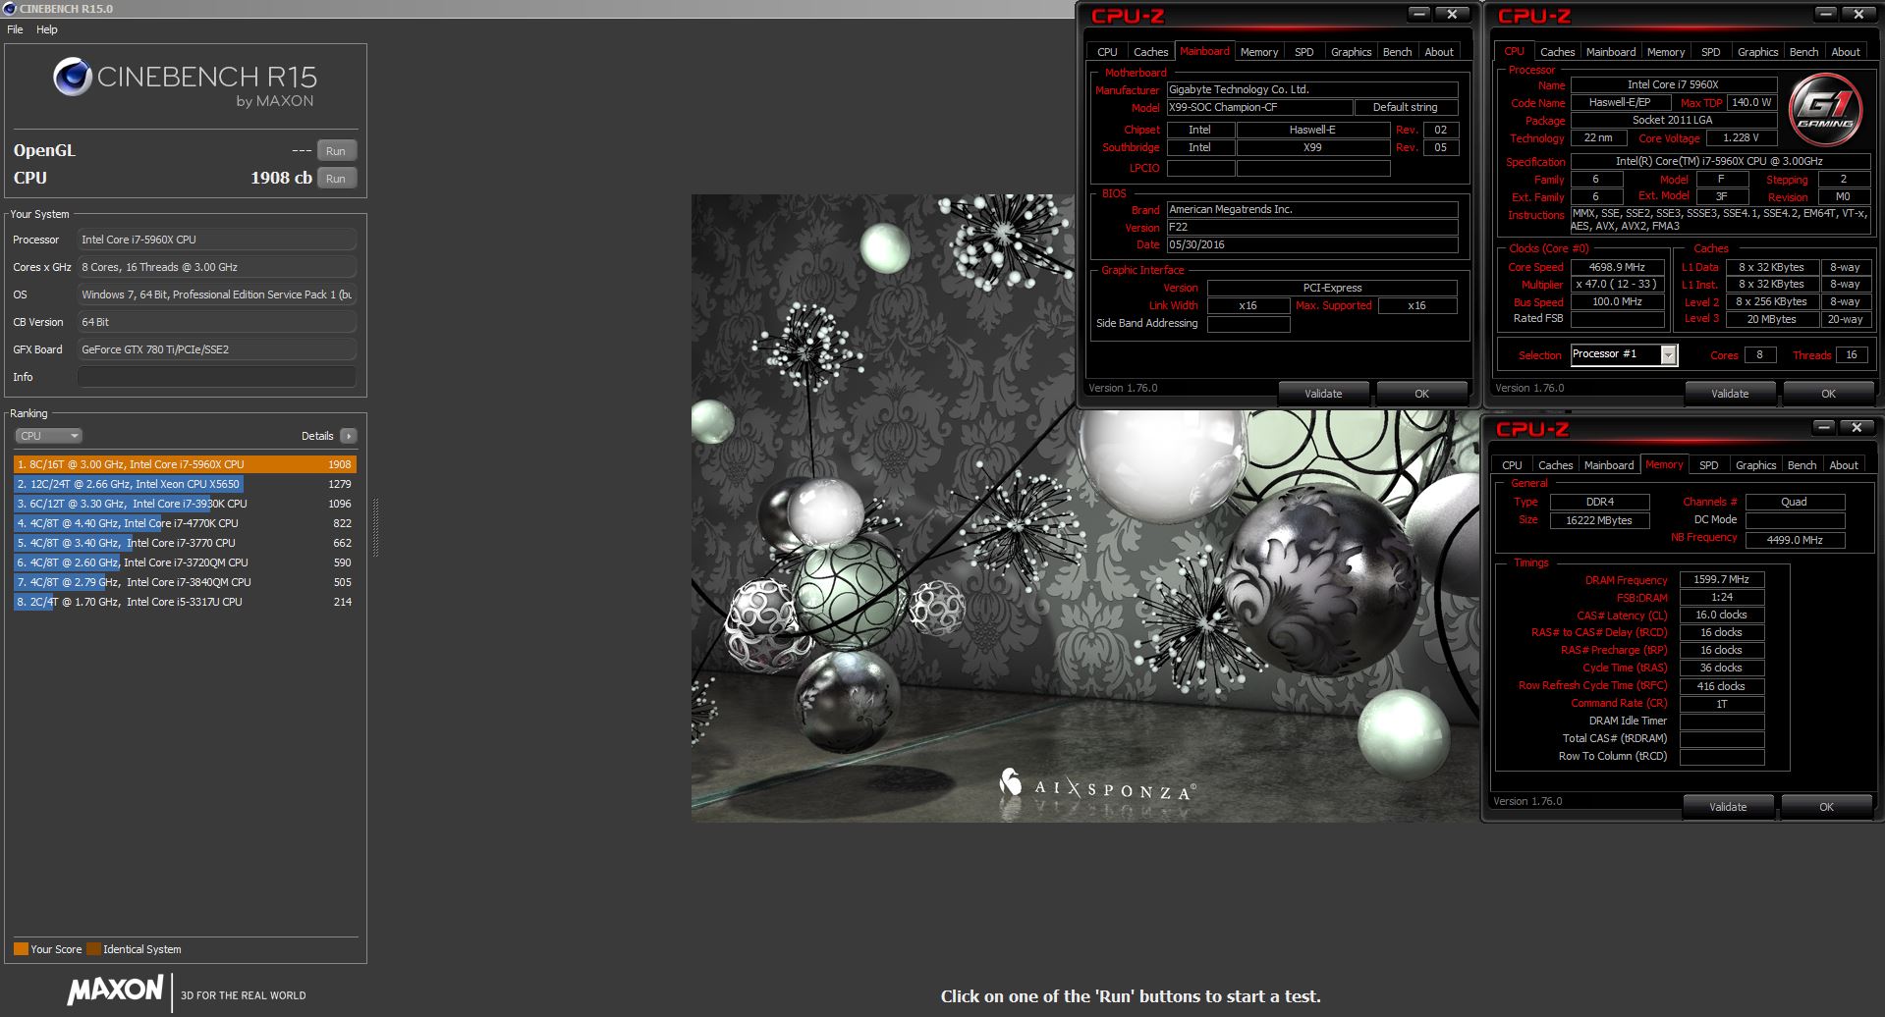Viewport: 1885px width, 1017px height.
Task: Click Validate in CPU-Z Memory window
Action: 1728,807
